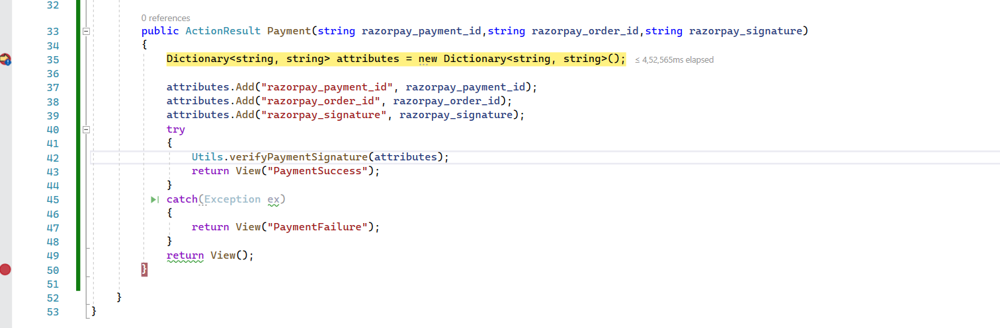Collapse the Payment method outlining on line 33

[85, 31]
